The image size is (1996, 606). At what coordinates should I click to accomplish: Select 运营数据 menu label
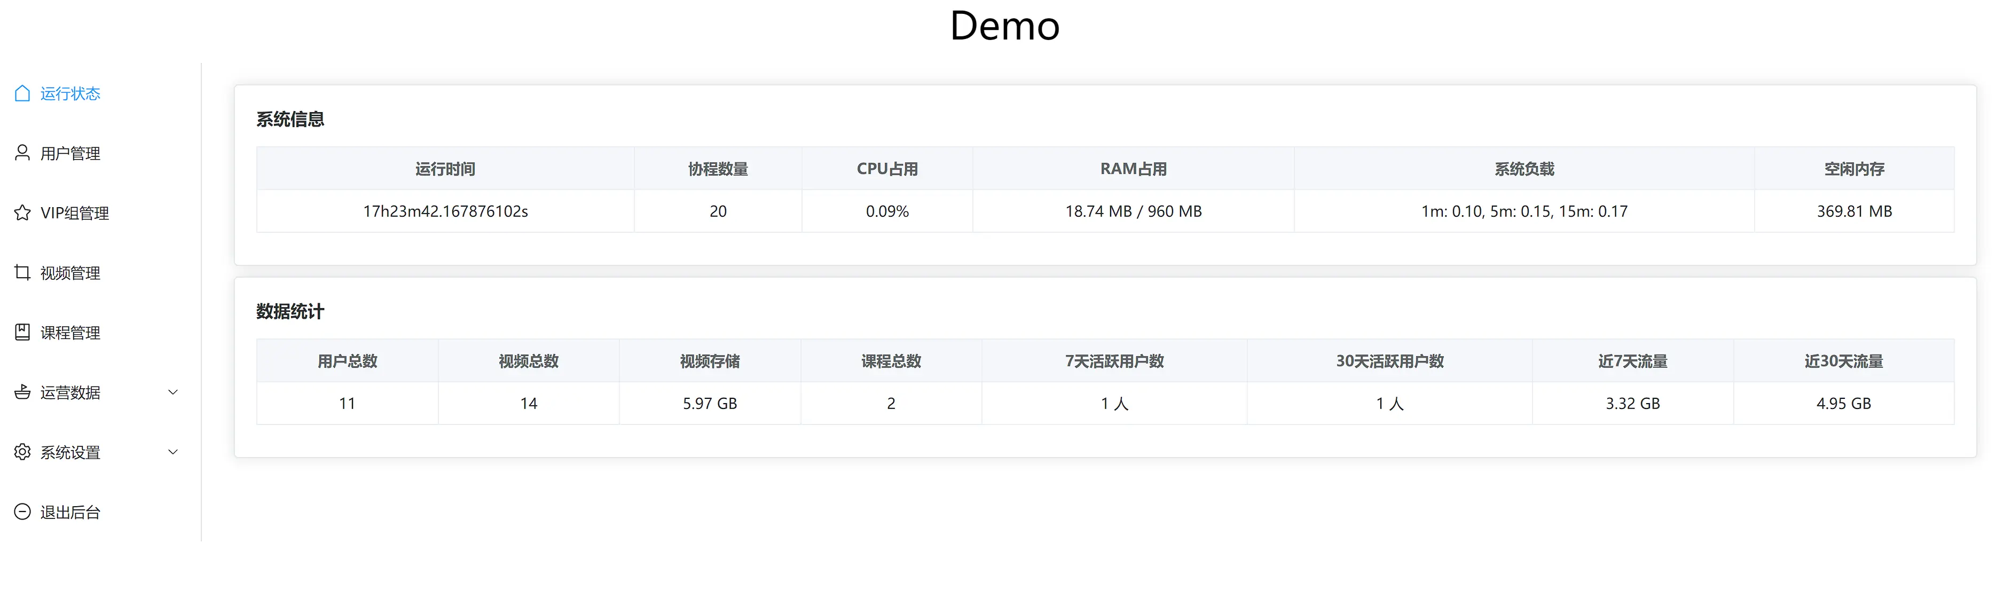click(x=70, y=392)
